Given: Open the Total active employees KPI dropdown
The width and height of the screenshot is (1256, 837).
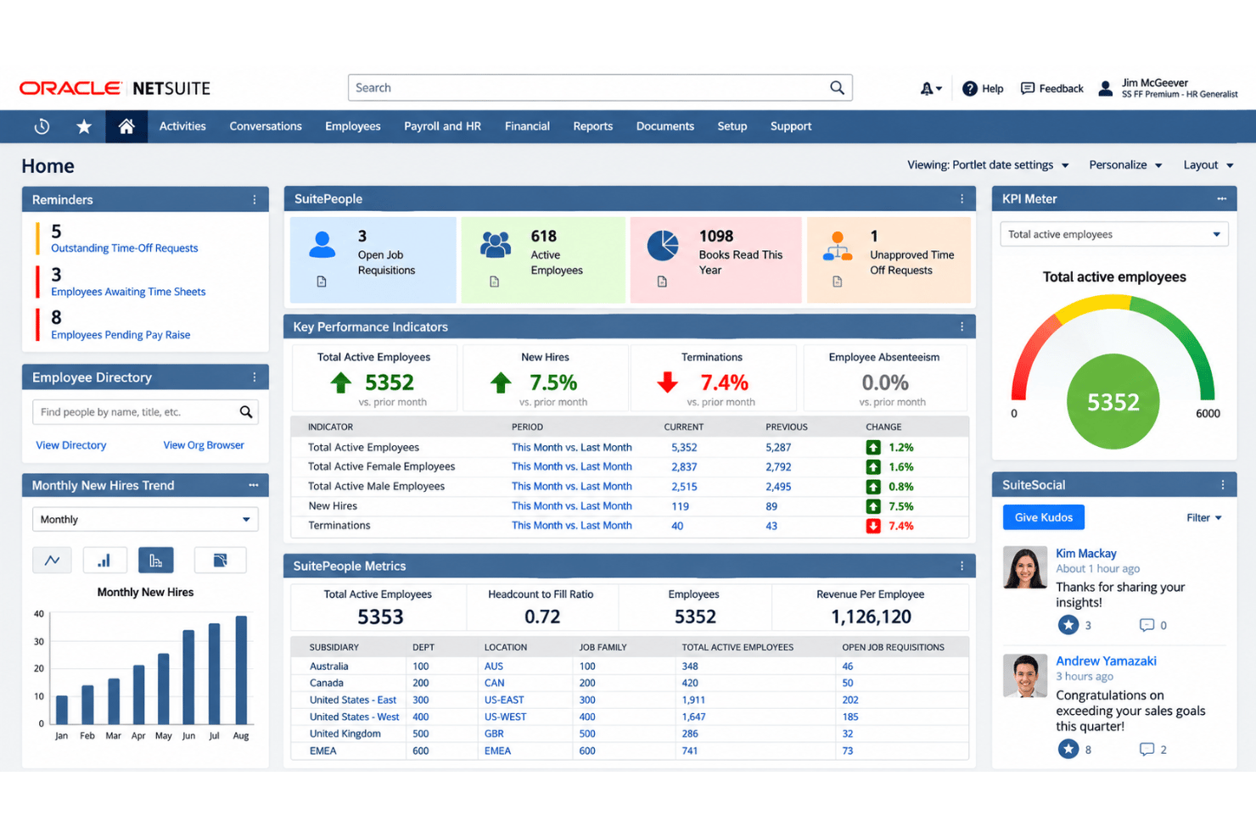Looking at the screenshot, I should [x=1113, y=234].
